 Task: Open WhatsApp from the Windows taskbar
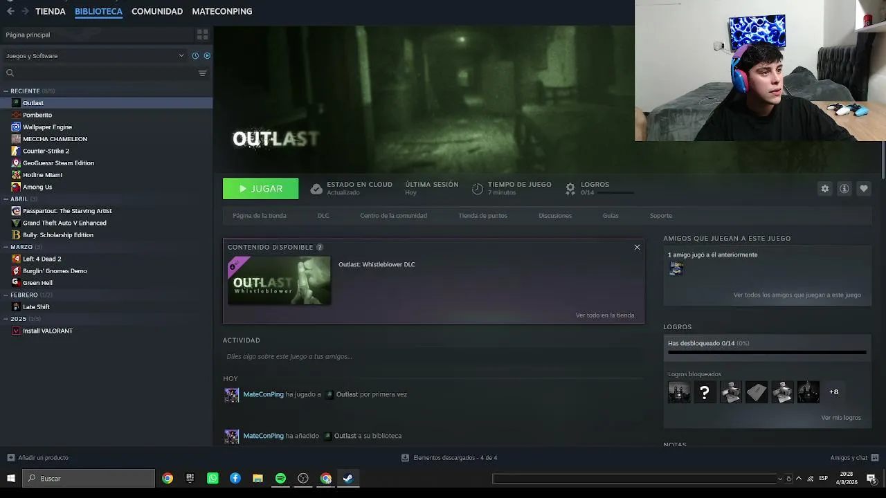213,479
